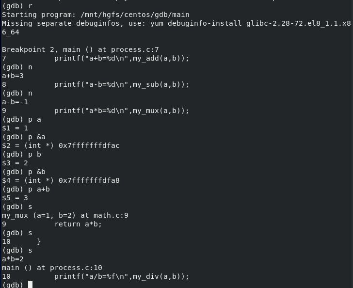This screenshot has width=353, height=288.
Task: Click the '(gdb) p a' command
Action: click(22, 119)
